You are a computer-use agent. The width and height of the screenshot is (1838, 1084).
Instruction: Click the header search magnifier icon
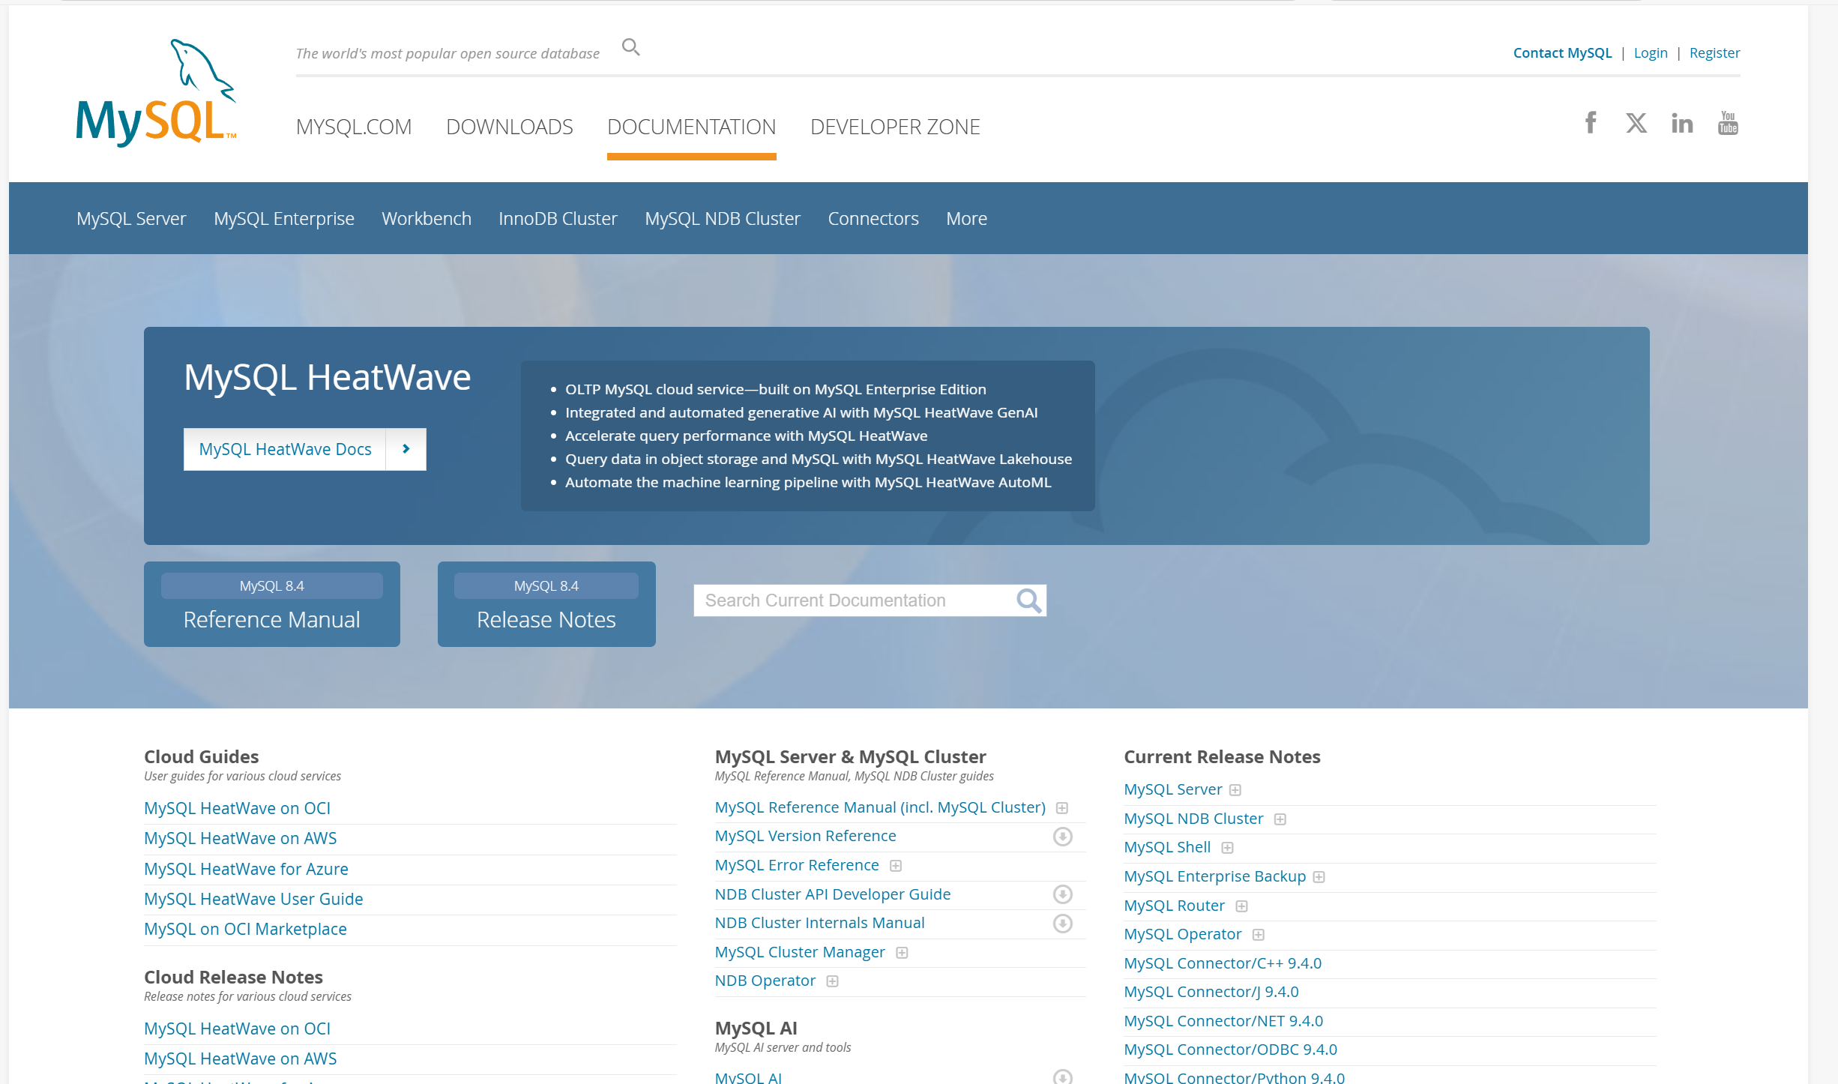(x=630, y=48)
